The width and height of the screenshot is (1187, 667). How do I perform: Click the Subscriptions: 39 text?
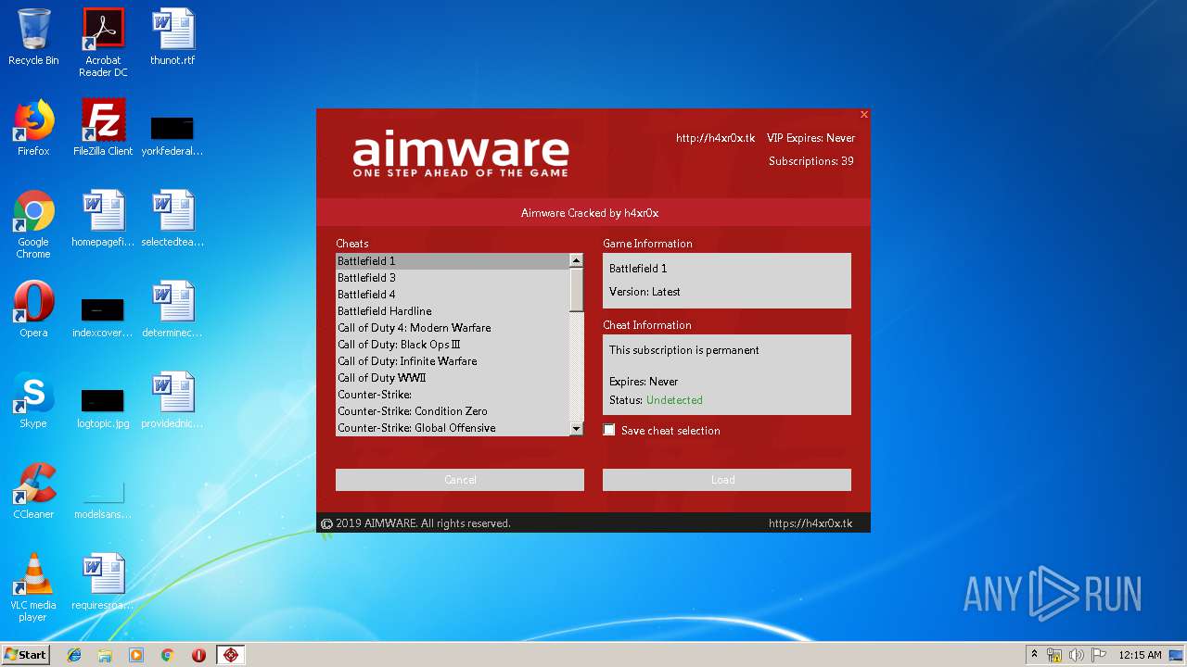tap(811, 161)
